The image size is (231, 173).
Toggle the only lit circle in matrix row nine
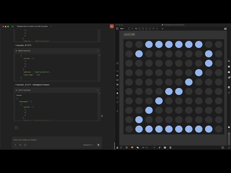(139, 120)
